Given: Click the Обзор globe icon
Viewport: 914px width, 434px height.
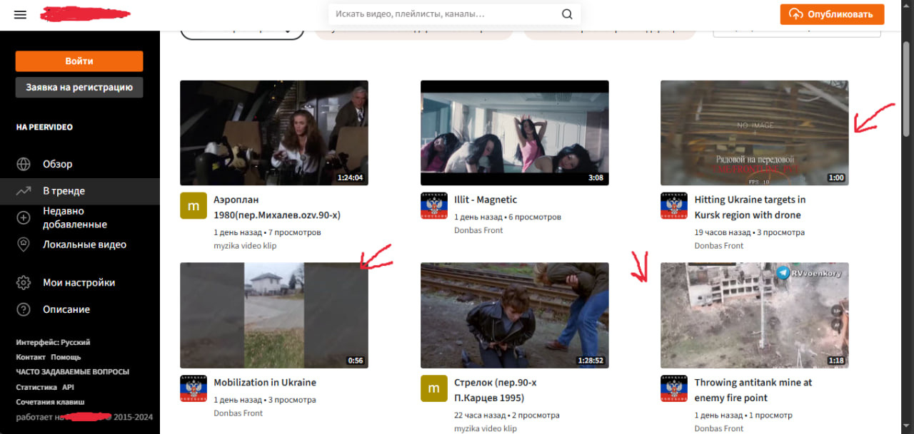Looking at the screenshot, I should click(24, 164).
